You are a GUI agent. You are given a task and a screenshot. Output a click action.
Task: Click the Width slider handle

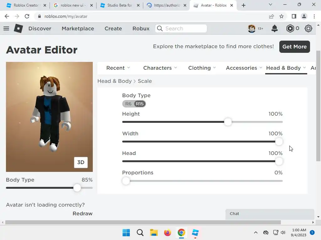coord(279,142)
